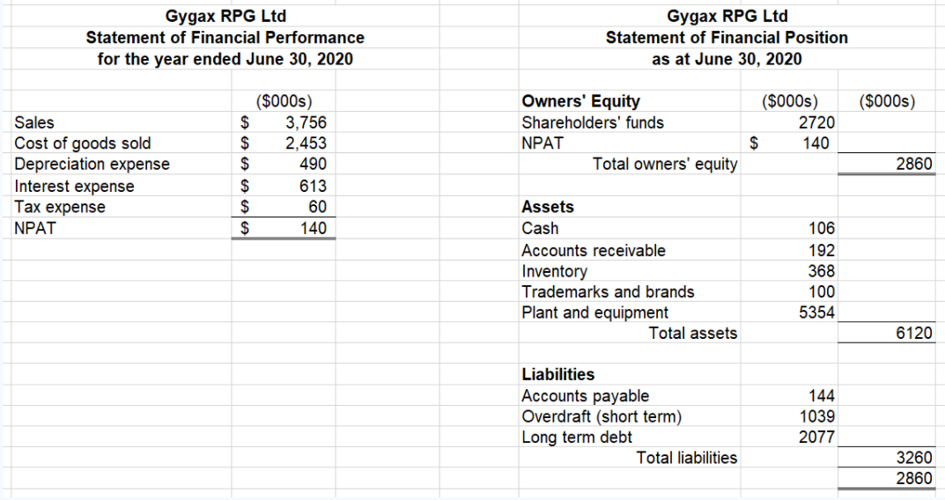This screenshot has width=945, height=500.
Task: Click the 'Total assets' label
Action: point(693,333)
